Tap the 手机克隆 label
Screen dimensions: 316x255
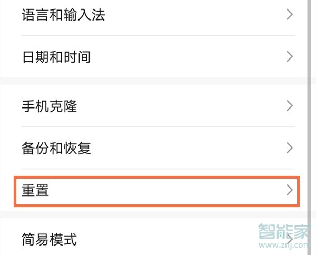point(50,106)
